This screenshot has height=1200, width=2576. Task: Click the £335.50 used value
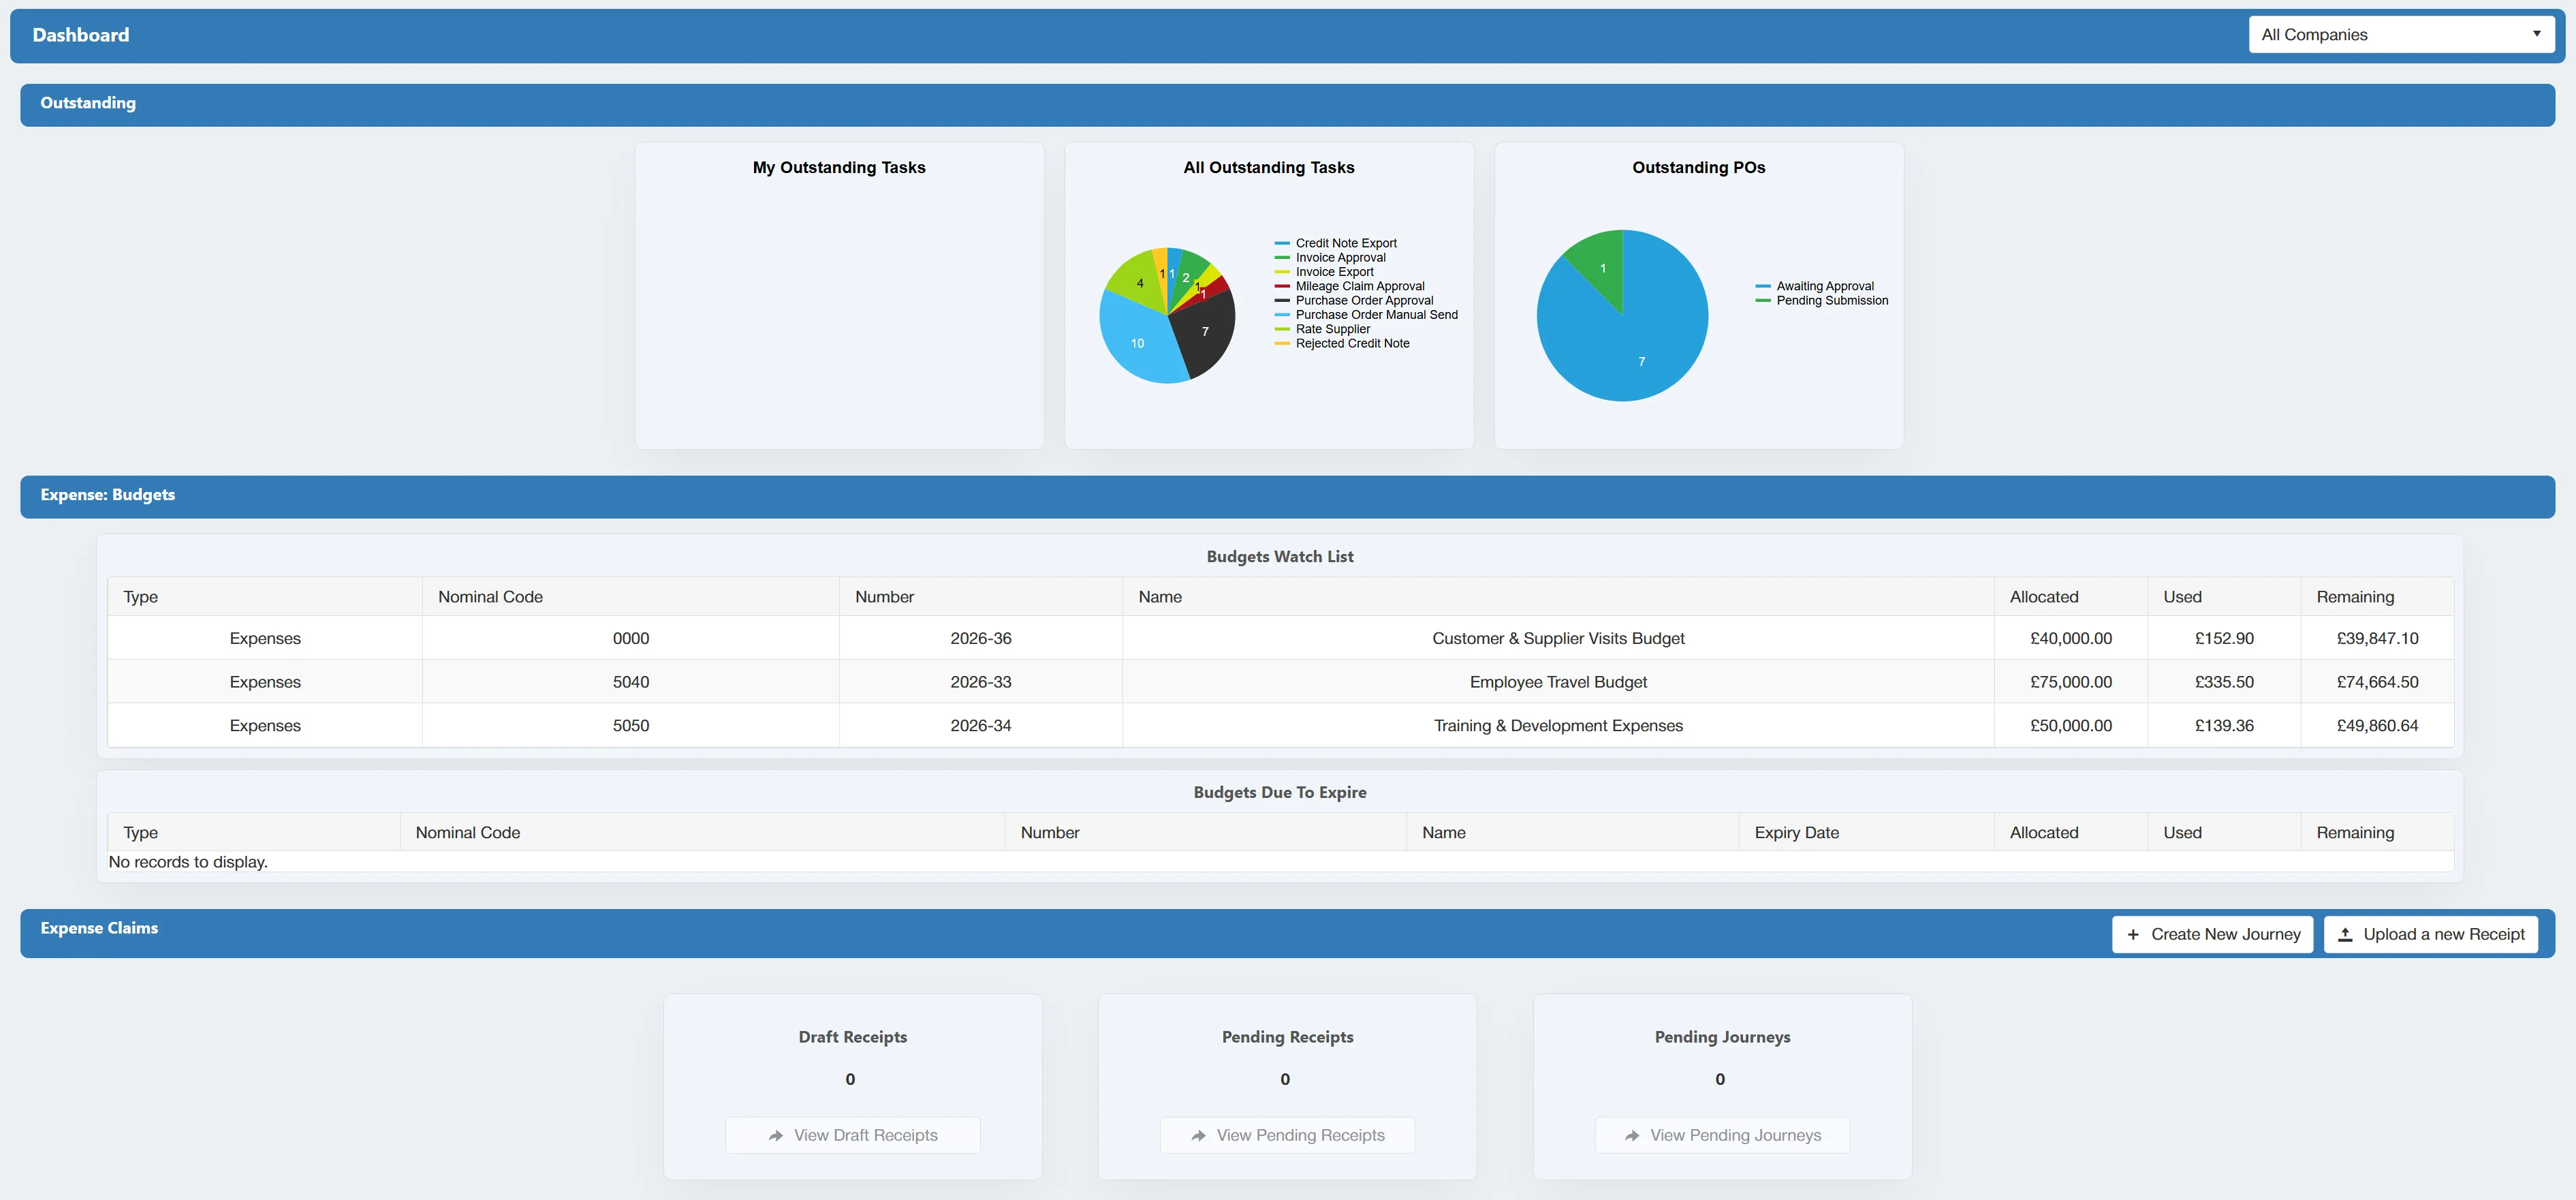coord(2224,683)
